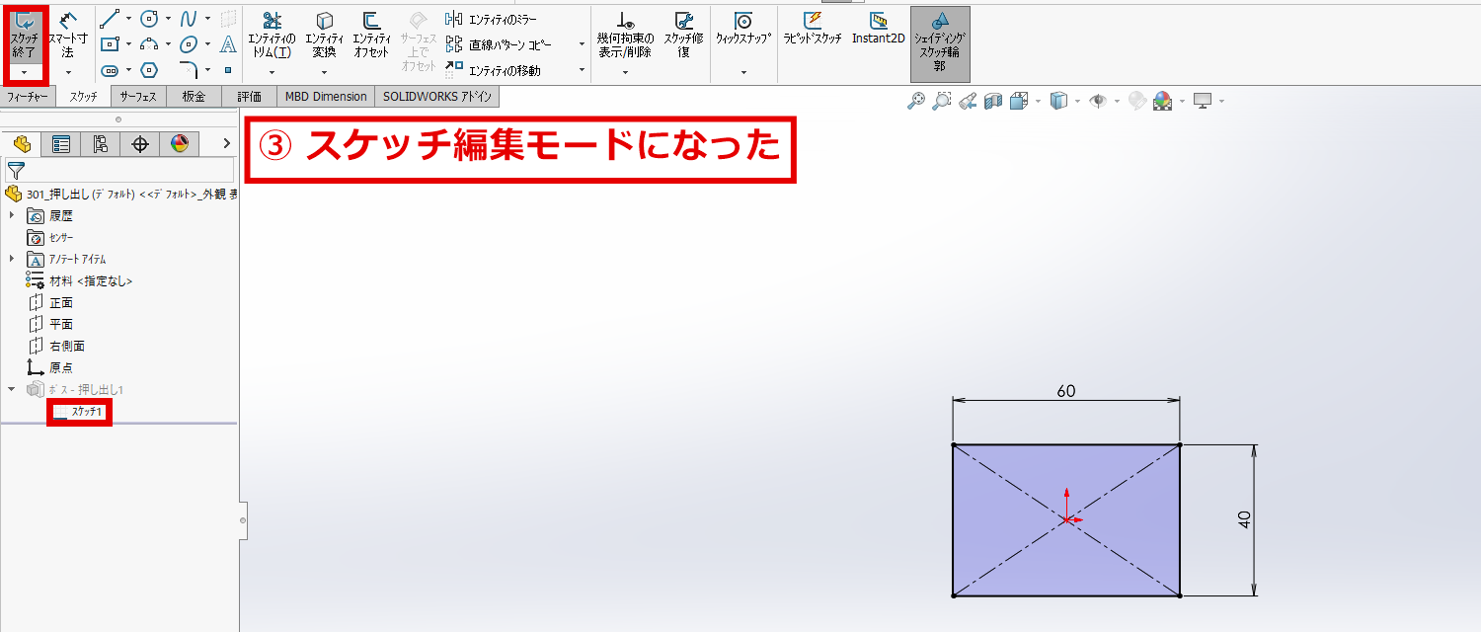1481x632 pixels.
Task: Click エンティティのミラー mirror entities
Action: [x=492, y=19]
